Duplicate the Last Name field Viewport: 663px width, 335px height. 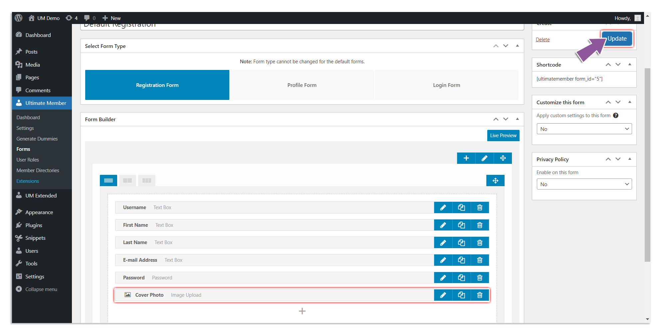point(461,242)
